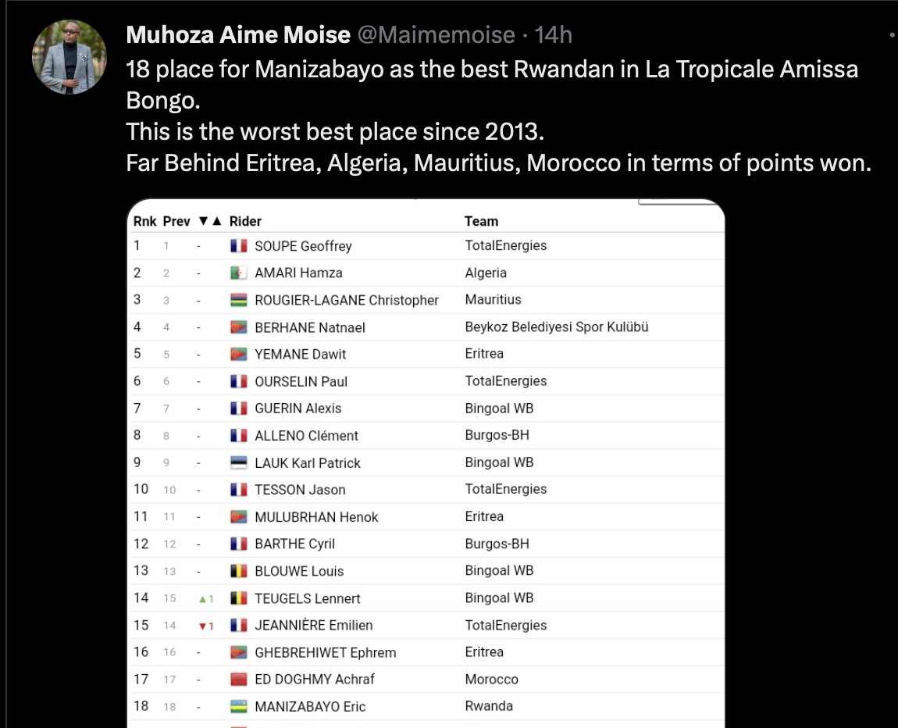Click Muhoza Aime Moise's profile avatar
The width and height of the screenshot is (898, 728).
coord(69,57)
